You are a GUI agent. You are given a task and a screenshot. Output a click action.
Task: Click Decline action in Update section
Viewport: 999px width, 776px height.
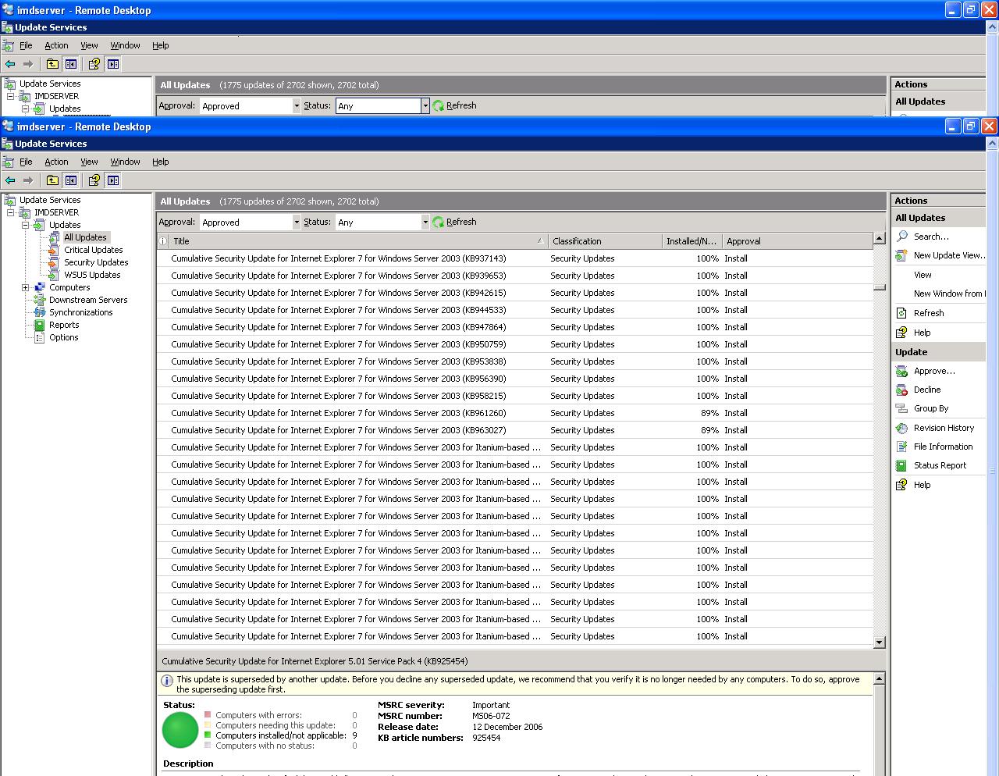[x=927, y=390]
